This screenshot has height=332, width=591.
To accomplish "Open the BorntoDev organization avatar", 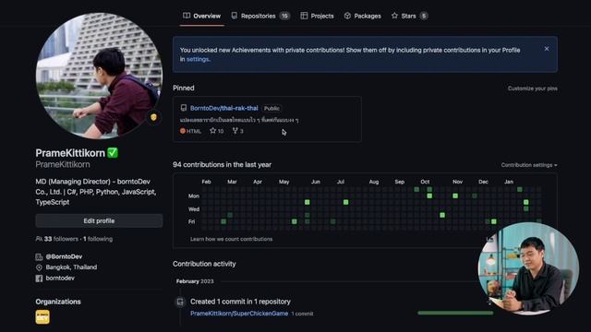I will point(42,317).
